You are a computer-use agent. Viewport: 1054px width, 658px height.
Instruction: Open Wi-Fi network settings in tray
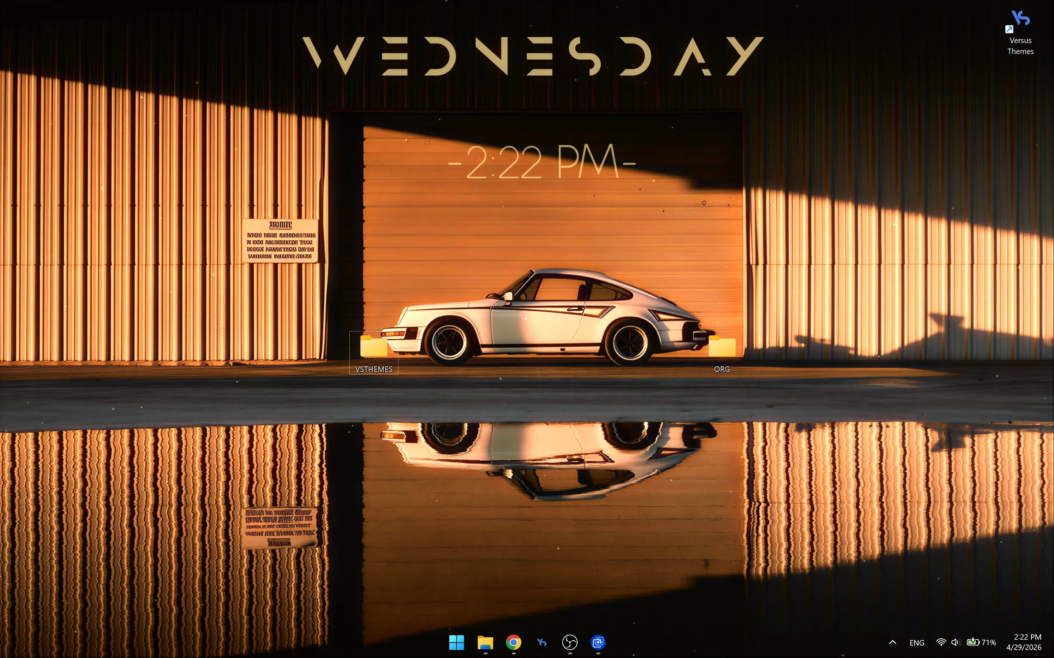pyautogui.click(x=941, y=642)
